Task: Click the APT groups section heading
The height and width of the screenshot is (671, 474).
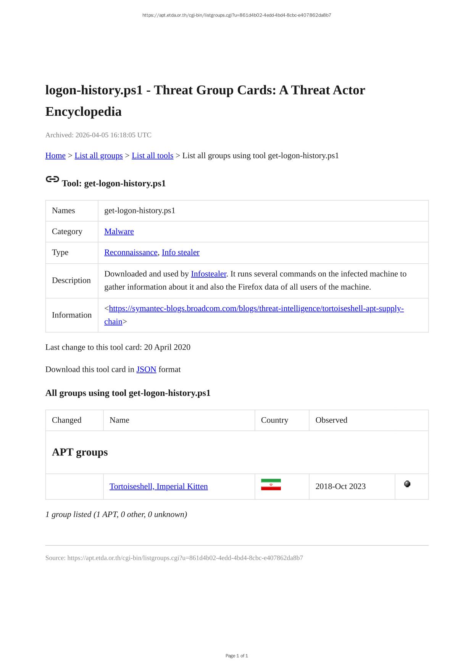Action: [x=80, y=452]
